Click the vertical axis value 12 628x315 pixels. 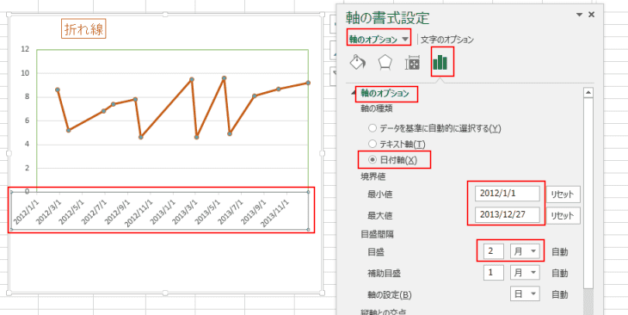[25, 49]
